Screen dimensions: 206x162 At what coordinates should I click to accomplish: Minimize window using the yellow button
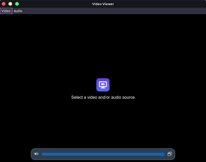10,4
